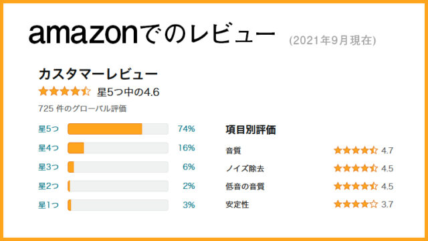Click the 安定性 star rating icons

[356, 204]
